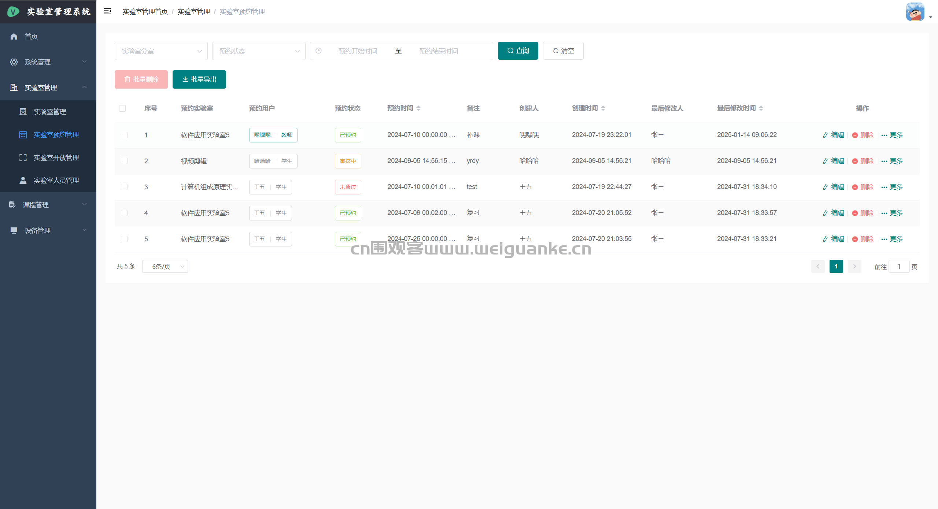
Task: Open the 实验室分室 dropdown
Action: point(161,51)
